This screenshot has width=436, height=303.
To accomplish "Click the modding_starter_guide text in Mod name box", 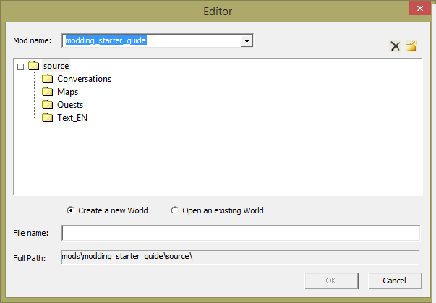I will coord(106,41).
